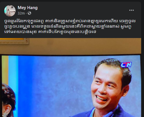Click the first line of post text

click(x=70, y=21)
